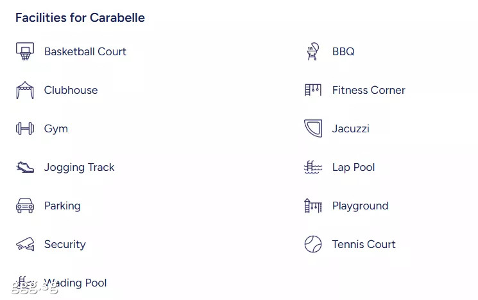478x300 pixels.
Task: Select the Clubhouse tent icon
Action: 25,90
